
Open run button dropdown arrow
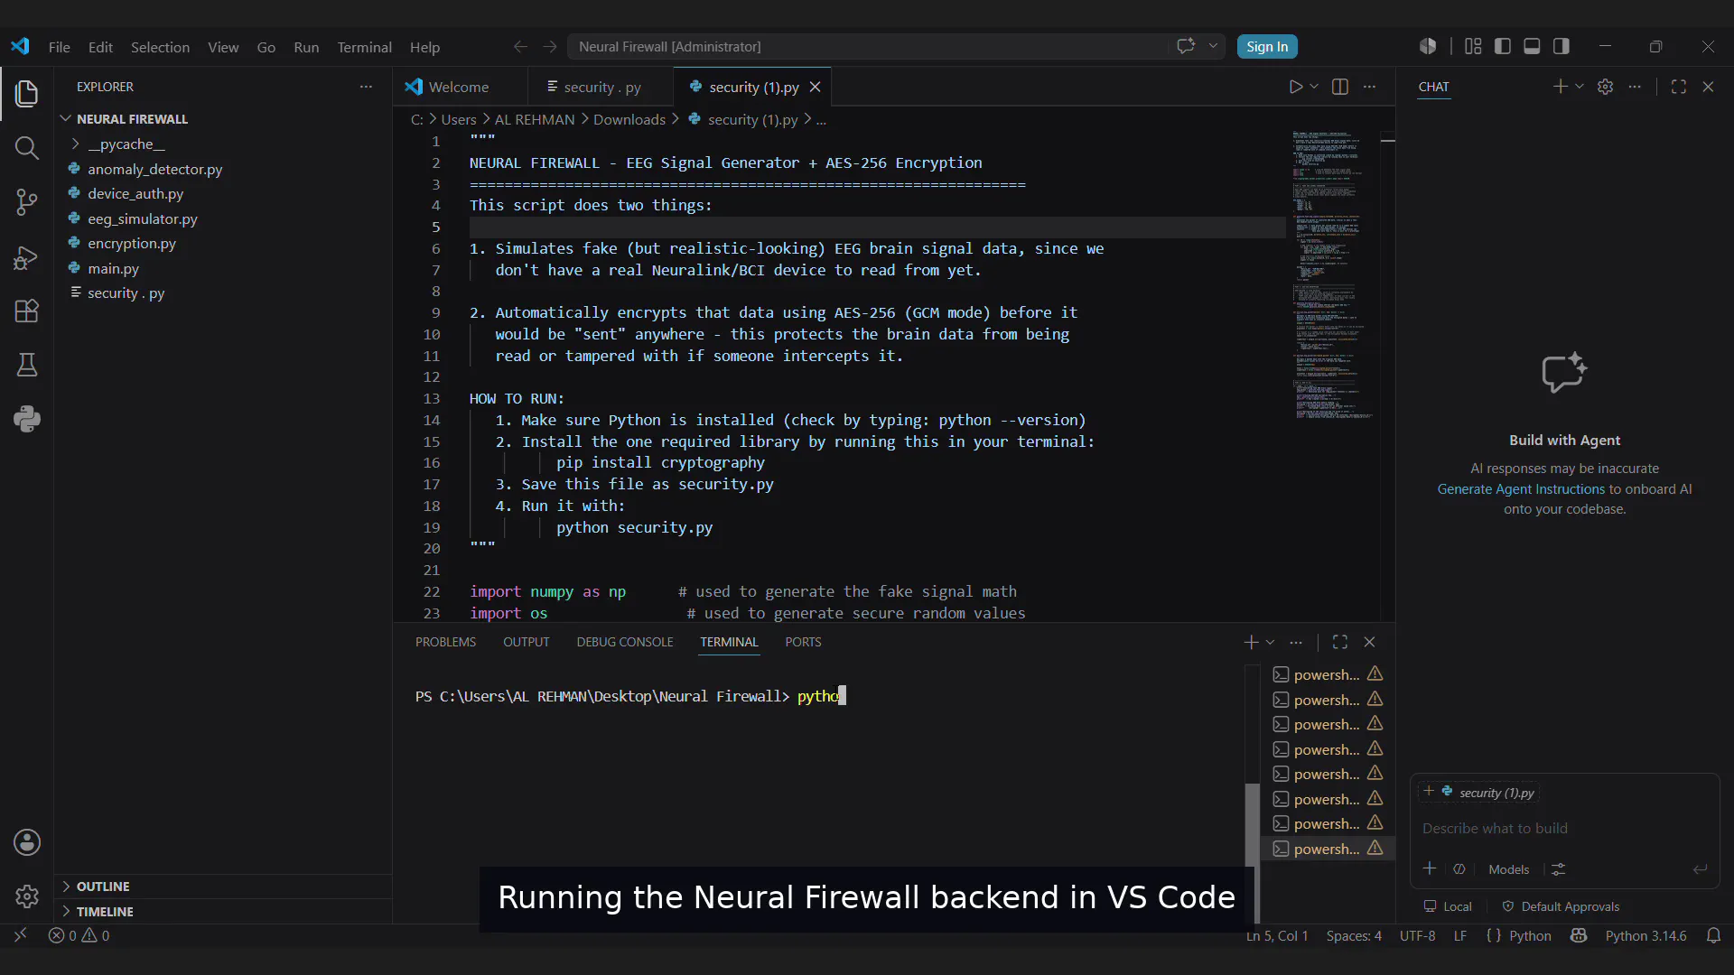(1314, 87)
